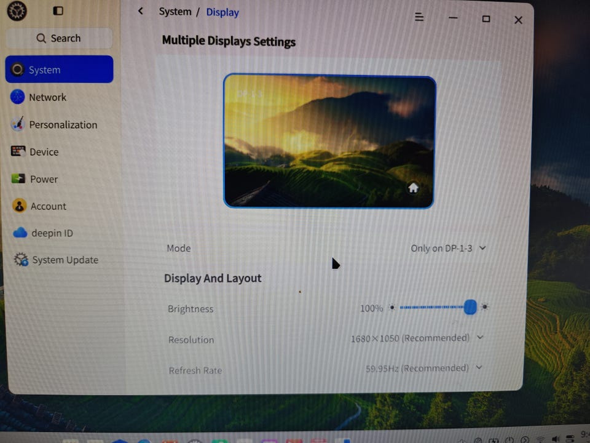This screenshot has height=443, width=590.
Task: Select System in the sidebar
Action: pos(59,70)
